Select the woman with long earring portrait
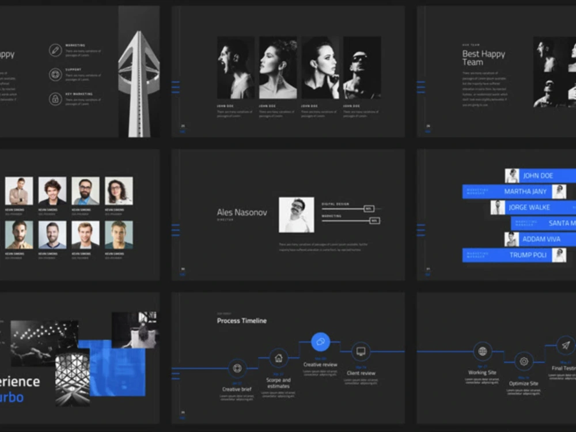 278,67
